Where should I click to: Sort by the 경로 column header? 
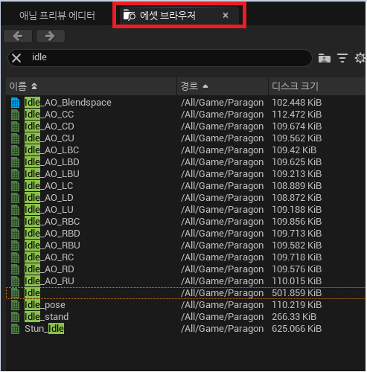[x=223, y=86]
